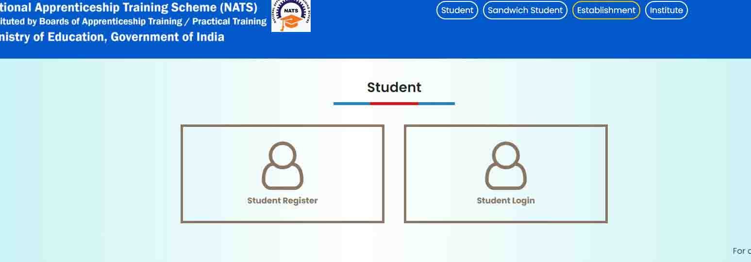Viewport: 751px width, 262px height.
Task: Click the NATS logo in the header
Action: 291,16
